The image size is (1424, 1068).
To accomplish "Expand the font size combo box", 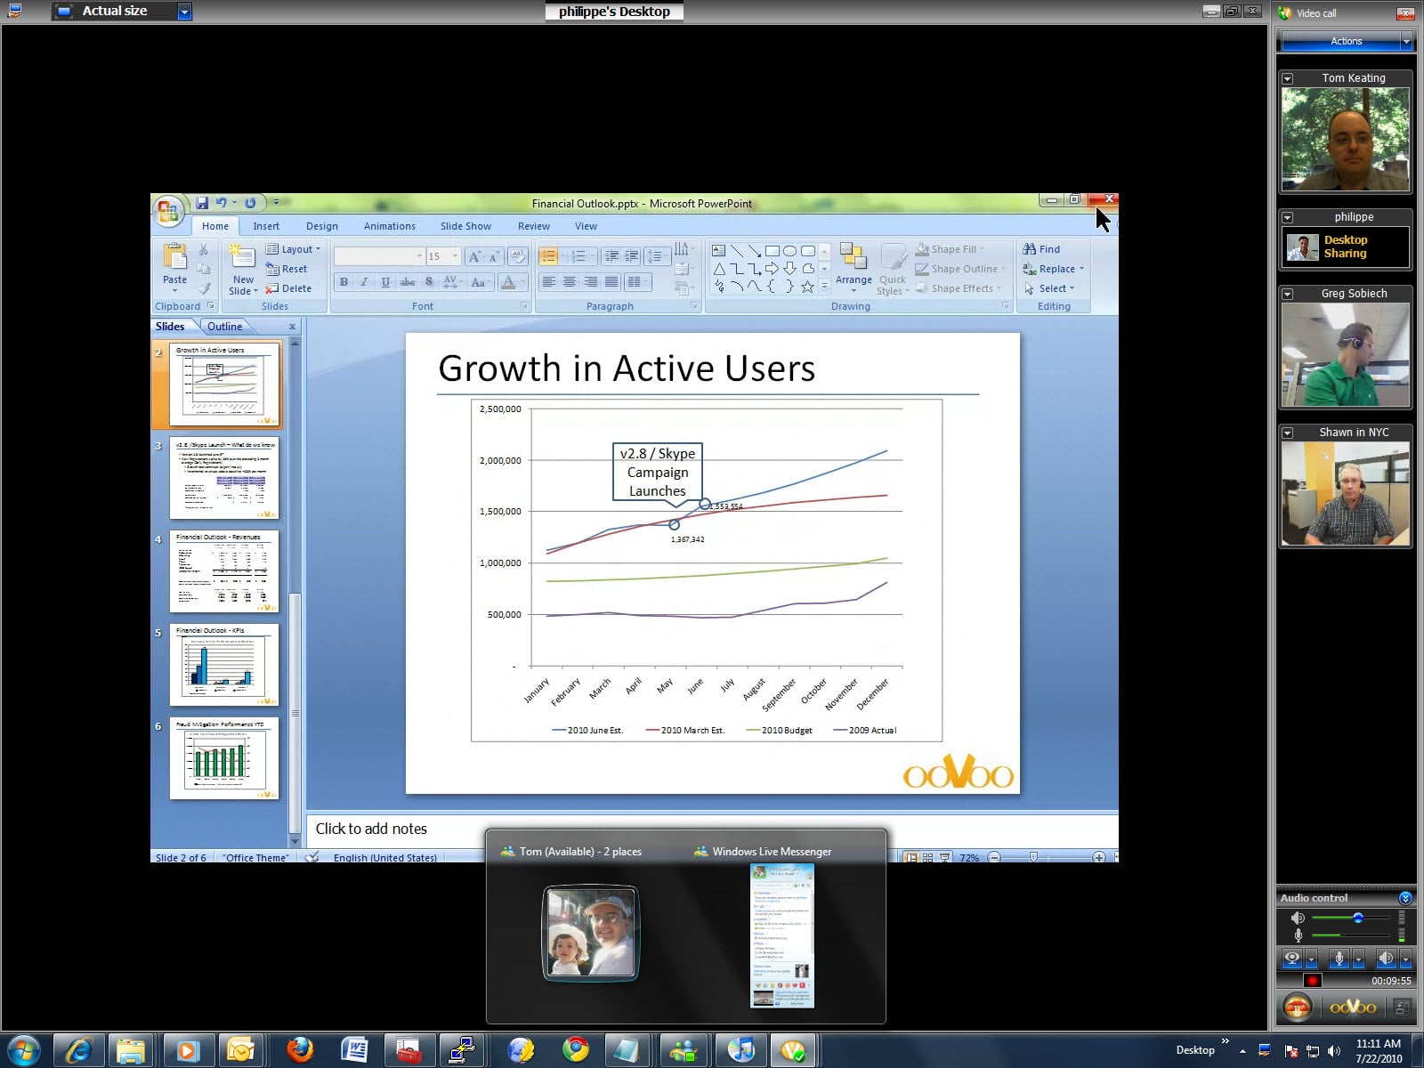I will click(x=455, y=256).
